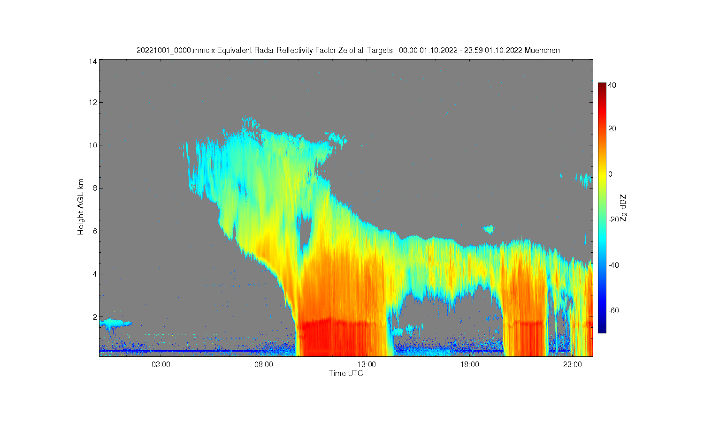Click the colorbar tick label 40
This screenshot has width=704, height=422.
(x=612, y=85)
